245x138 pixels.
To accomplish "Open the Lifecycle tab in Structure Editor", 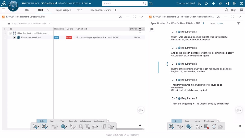I will 73,121.
